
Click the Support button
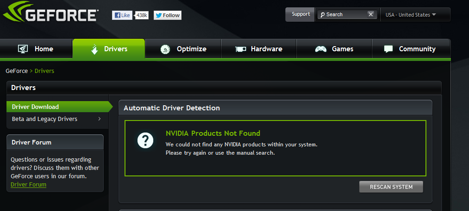(x=300, y=14)
